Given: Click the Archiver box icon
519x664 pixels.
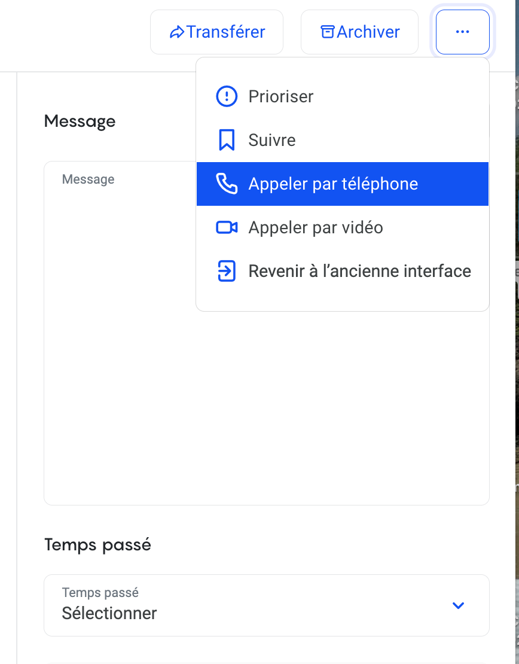Looking at the screenshot, I should pyautogui.click(x=328, y=32).
